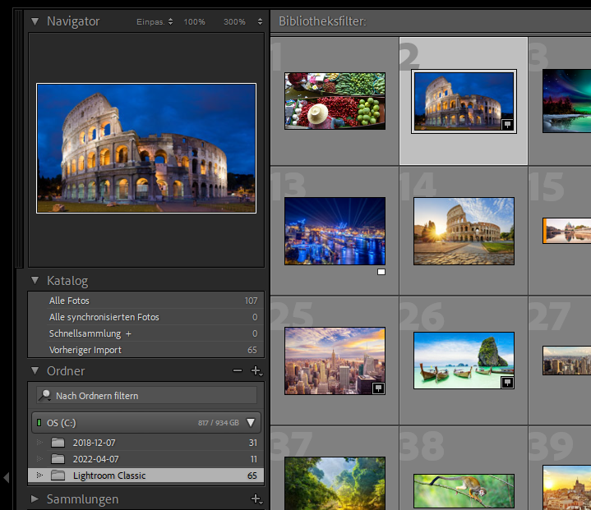The height and width of the screenshot is (510, 591).
Task: Collapse the Katalog panel triangle
Action: 35,281
